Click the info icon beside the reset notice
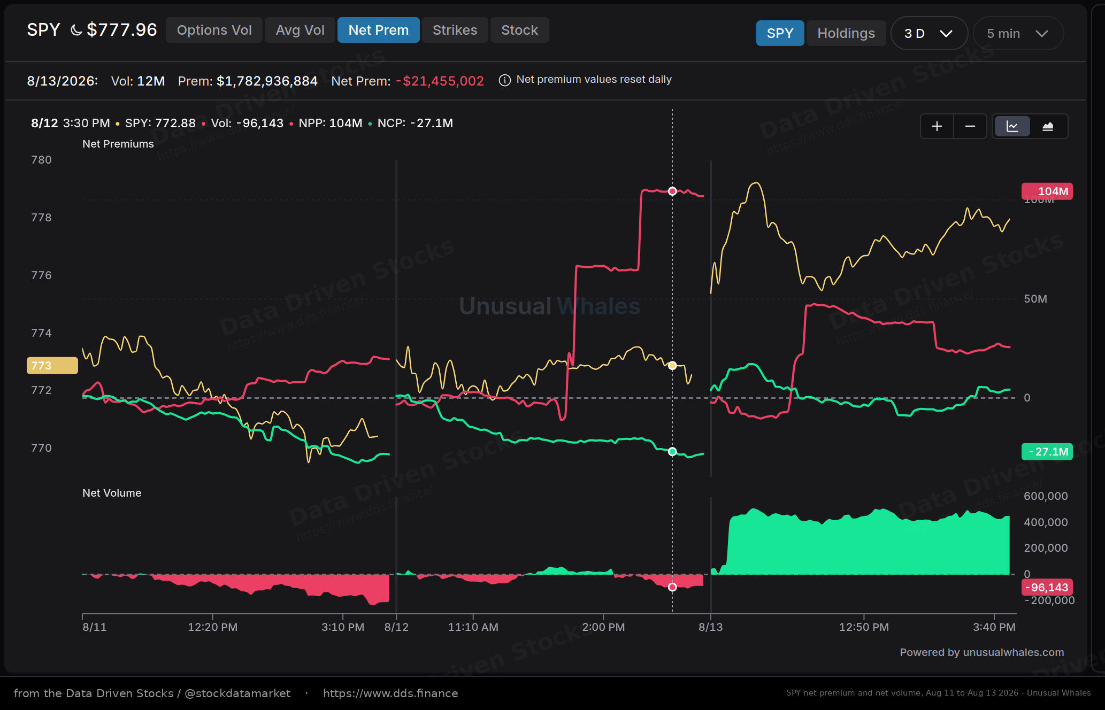 pyautogui.click(x=504, y=80)
